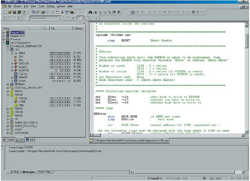Click the Save floppy disk icon
This screenshot has width=250, height=181.
pos(14,12)
